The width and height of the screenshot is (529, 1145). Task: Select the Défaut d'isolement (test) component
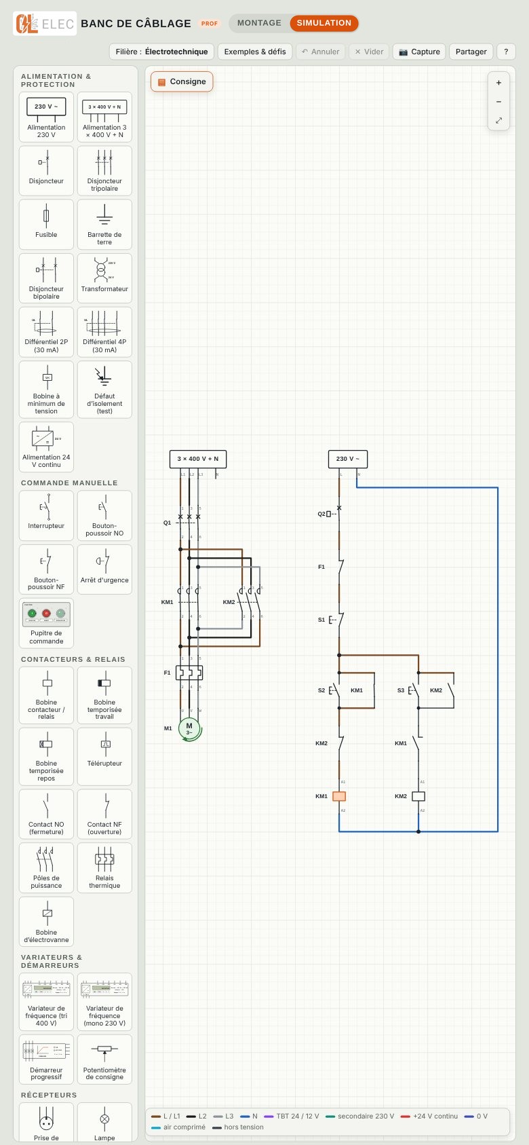click(x=104, y=390)
